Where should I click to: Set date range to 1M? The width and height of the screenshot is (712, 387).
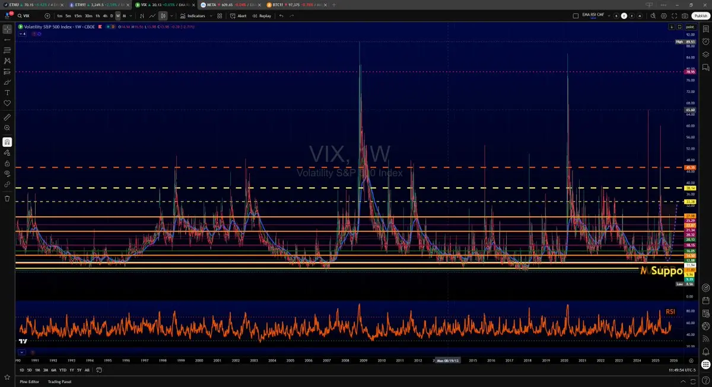37,370
